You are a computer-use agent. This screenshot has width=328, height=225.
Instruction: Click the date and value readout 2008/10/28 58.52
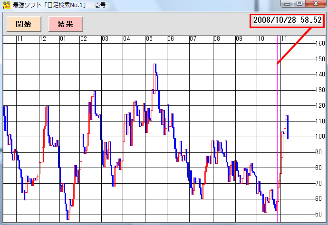(x=288, y=20)
